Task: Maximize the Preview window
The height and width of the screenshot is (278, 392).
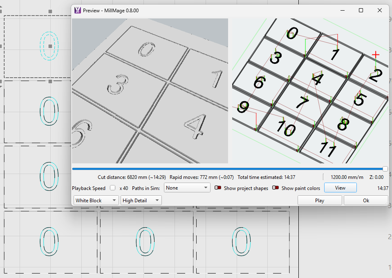Action: (x=361, y=10)
